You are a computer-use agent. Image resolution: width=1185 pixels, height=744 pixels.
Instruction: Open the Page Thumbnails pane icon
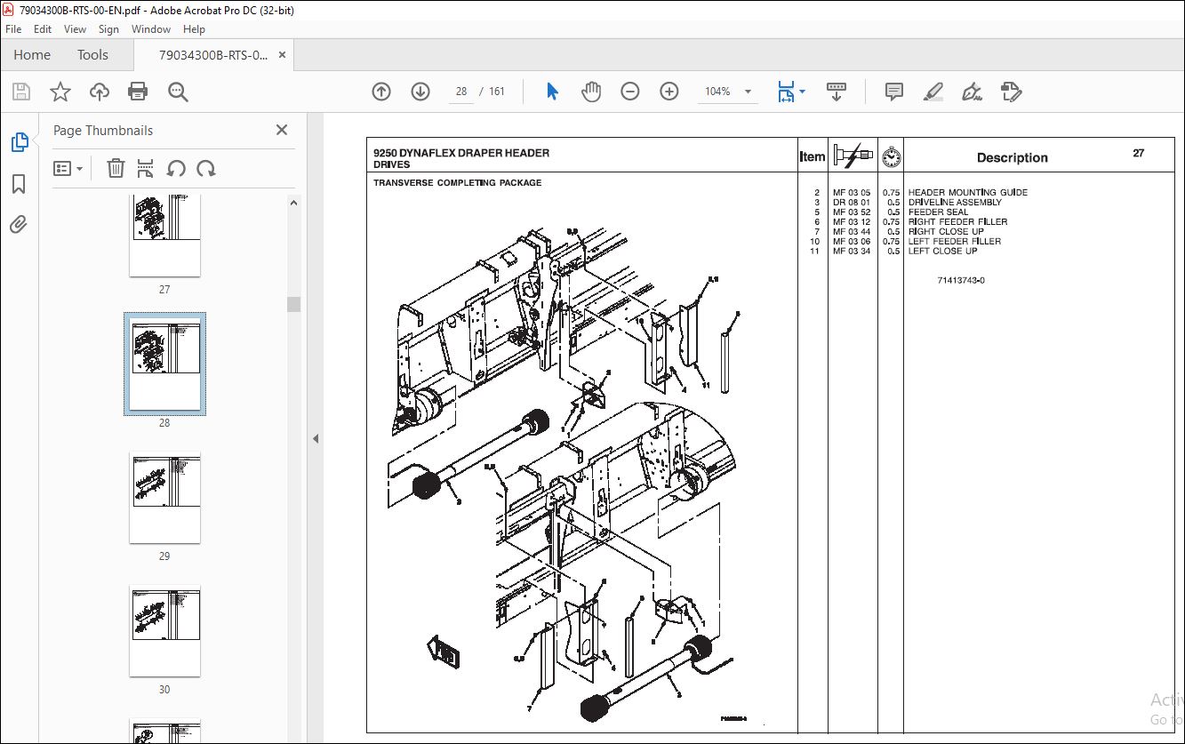point(20,142)
